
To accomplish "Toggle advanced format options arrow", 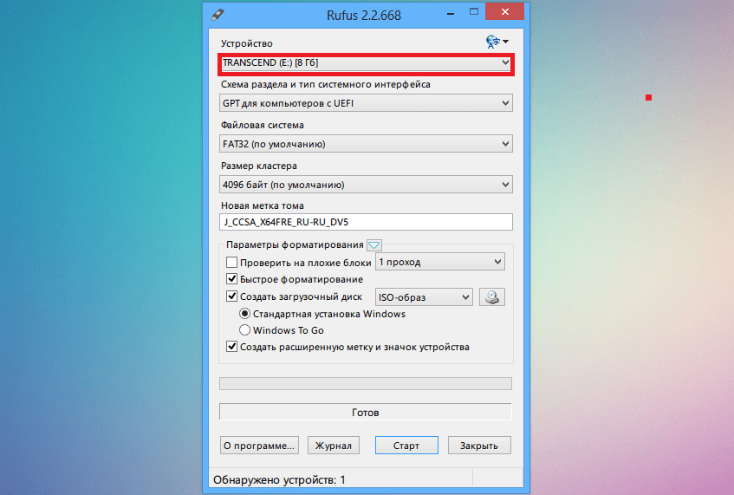I will click(374, 245).
